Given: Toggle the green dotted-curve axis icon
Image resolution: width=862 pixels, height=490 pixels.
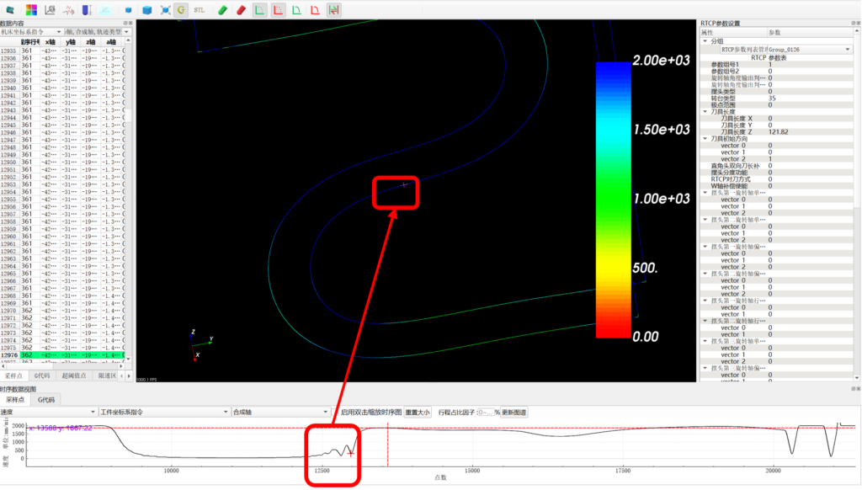Looking at the screenshot, I should (x=260, y=10).
